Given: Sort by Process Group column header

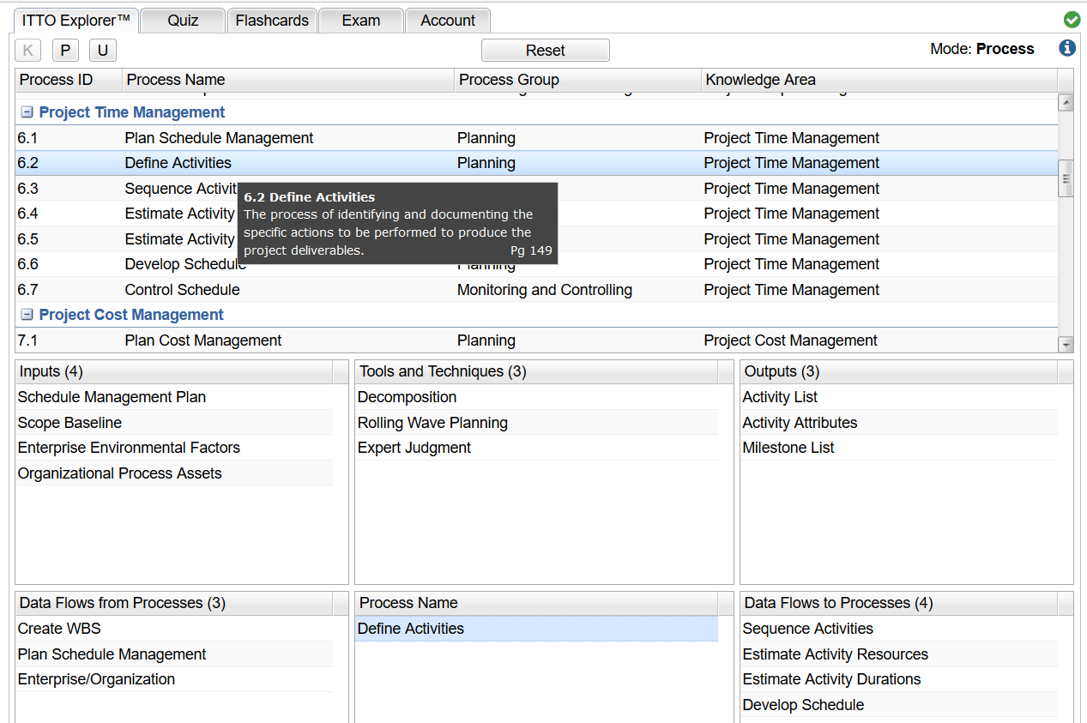Looking at the screenshot, I should (509, 80).
